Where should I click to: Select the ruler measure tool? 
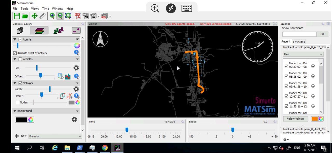click(x=43, y=16)
